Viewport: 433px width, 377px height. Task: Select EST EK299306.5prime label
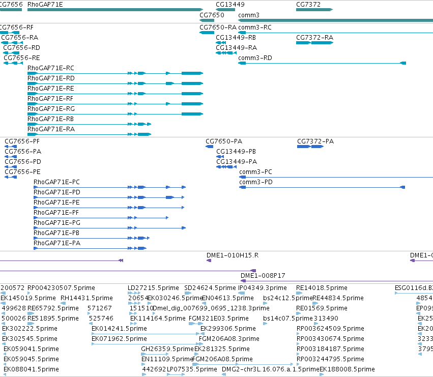pos(228,329)
